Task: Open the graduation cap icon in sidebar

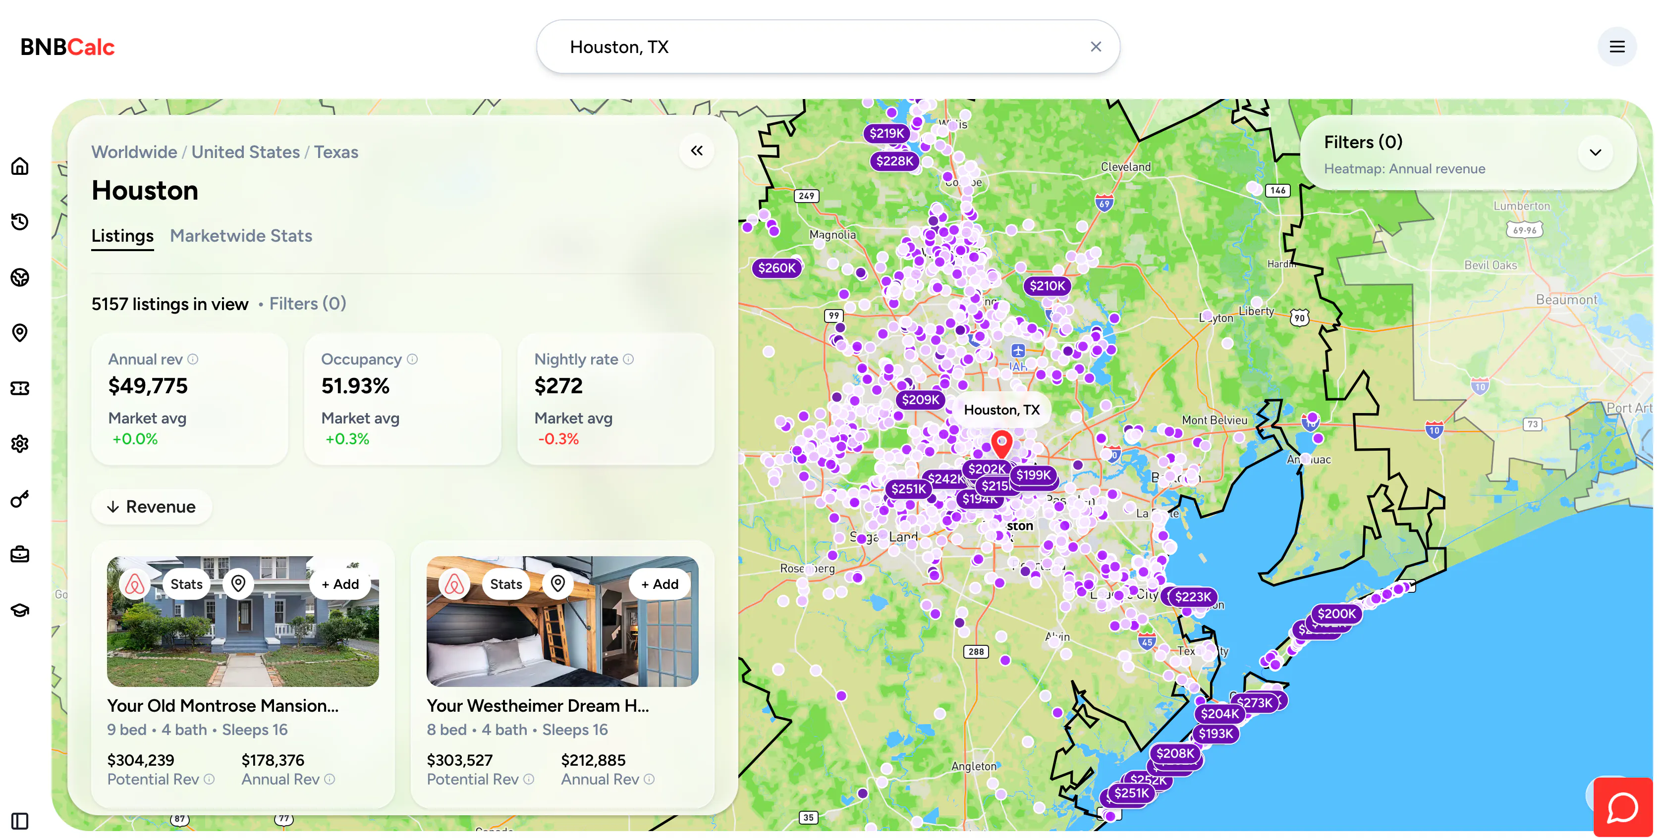Action: point(20,609)
